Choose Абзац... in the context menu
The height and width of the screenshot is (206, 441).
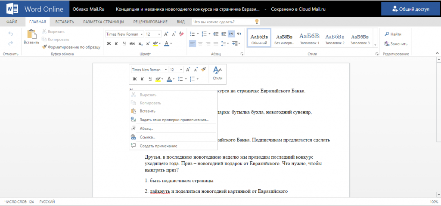coord(173,129)
